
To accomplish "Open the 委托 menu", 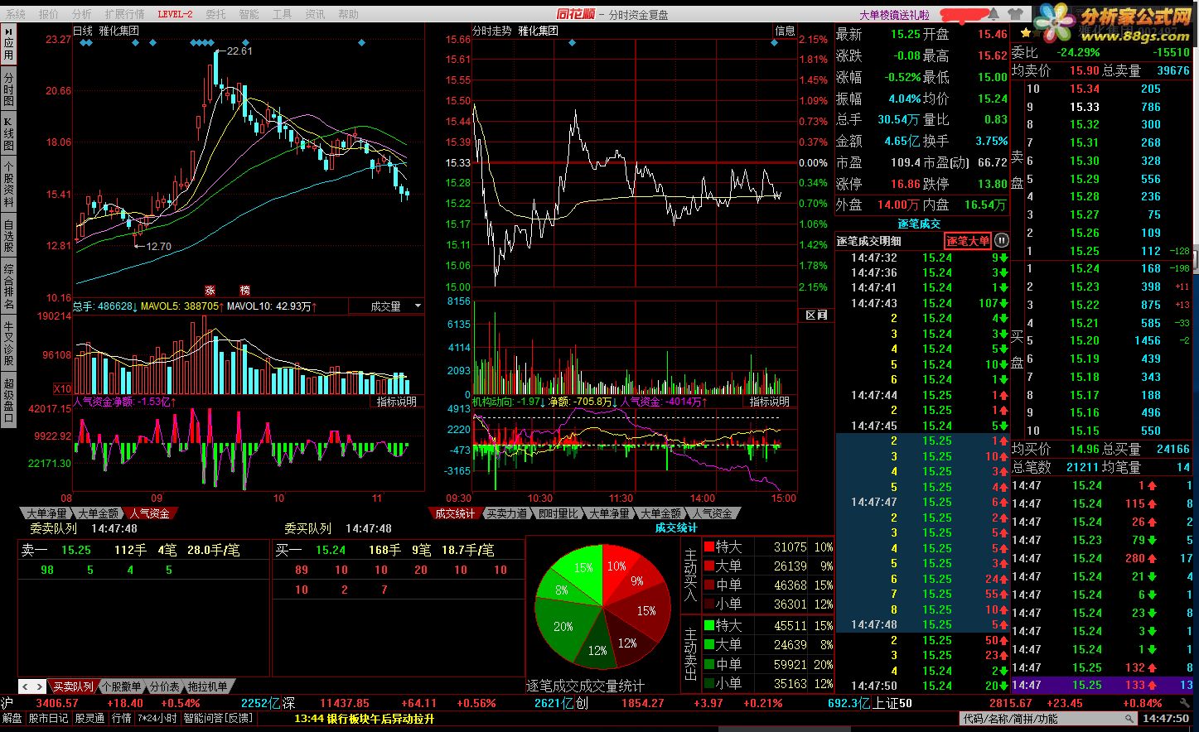I will tap(215, 14).
